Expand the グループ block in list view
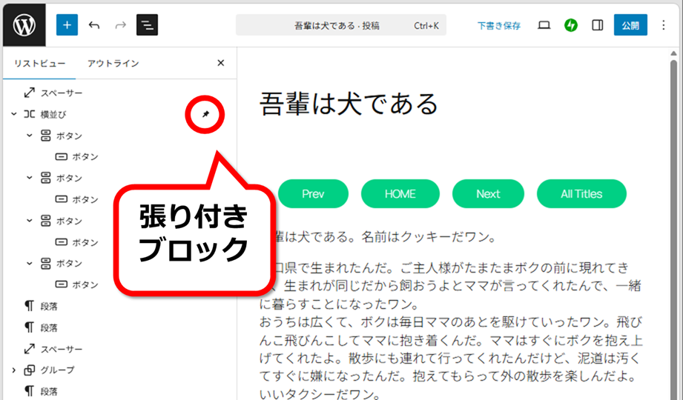 pos(13,370)
